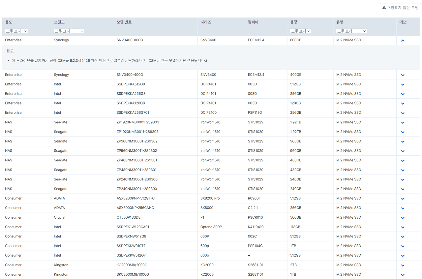Expand note for SSDPEKKA256G8 row

coord(403,94)
